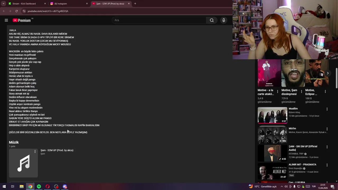Open the Motive, Şam disslesmesi Short thumbnail

point(293,73)
